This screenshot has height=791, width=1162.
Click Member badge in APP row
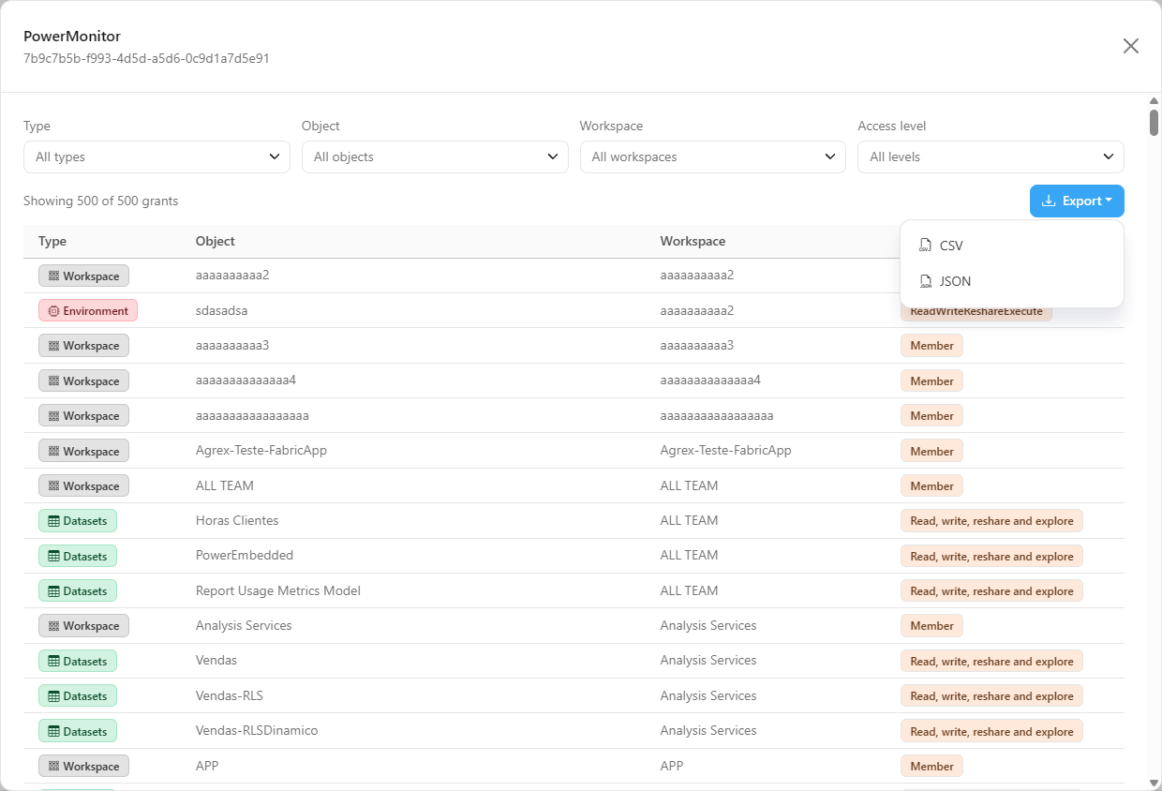pyautogui.click(x=931, y=766)
